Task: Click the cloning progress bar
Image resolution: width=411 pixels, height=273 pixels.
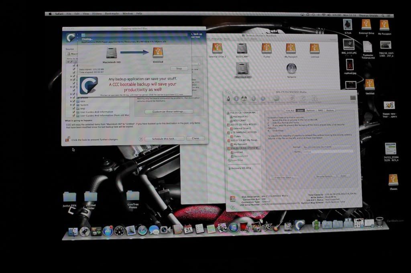Action: 134,35
